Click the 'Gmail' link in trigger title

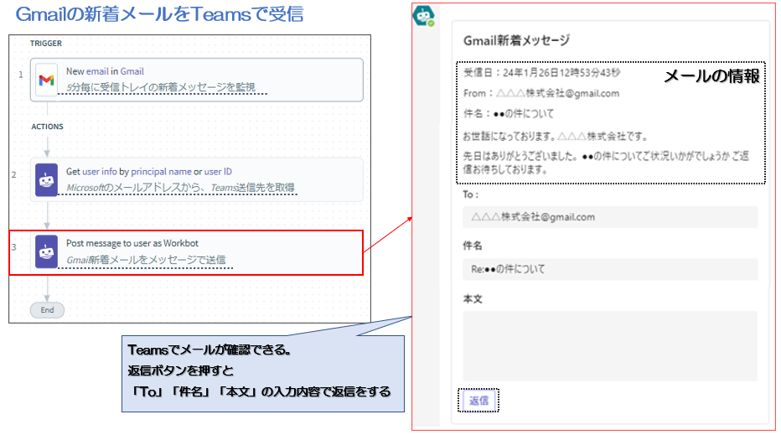[x=132, y=71]
